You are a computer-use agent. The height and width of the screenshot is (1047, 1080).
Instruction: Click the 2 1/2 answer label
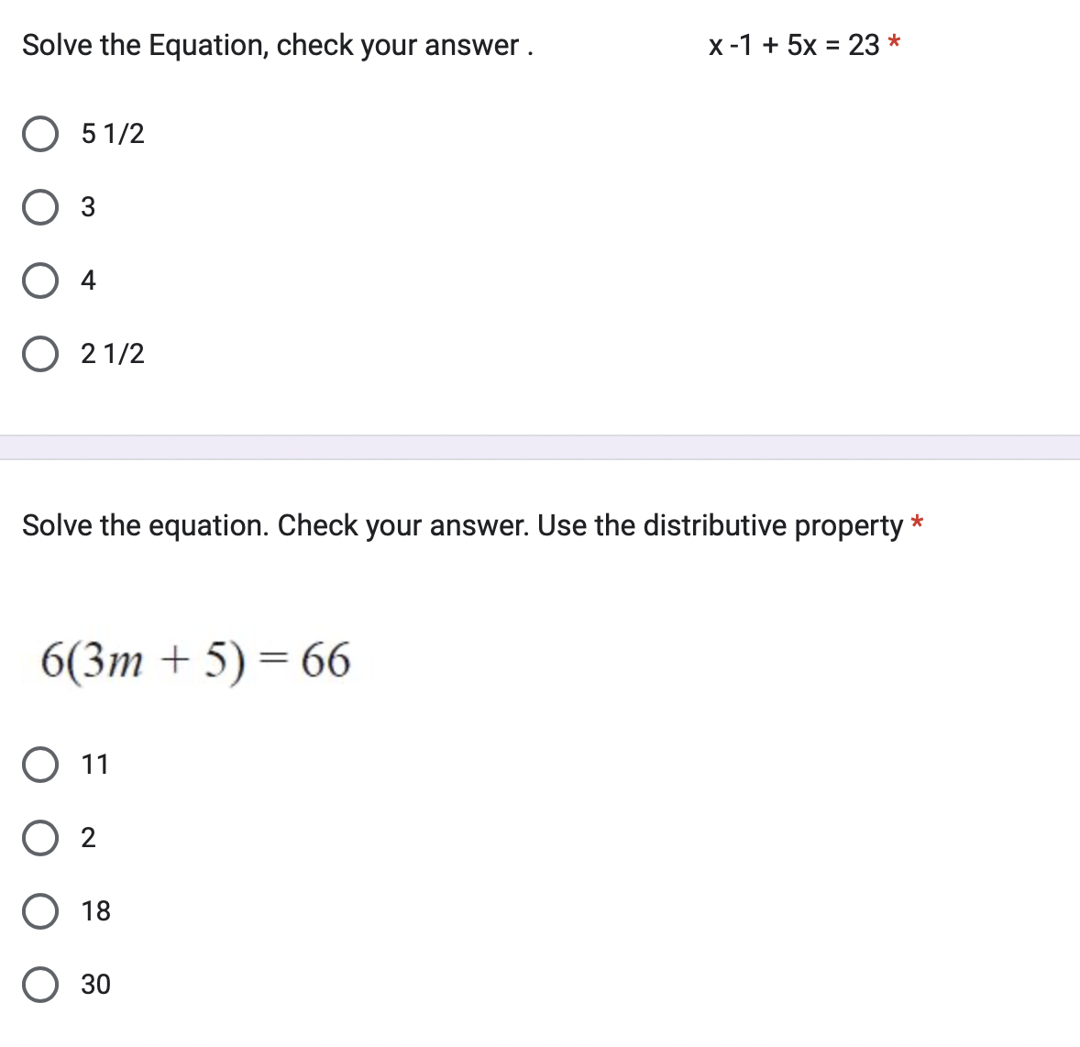[x=113, y=353]
